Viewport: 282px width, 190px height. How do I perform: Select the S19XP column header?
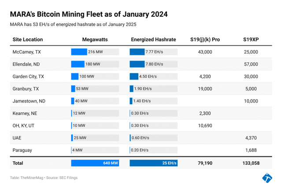251,40
